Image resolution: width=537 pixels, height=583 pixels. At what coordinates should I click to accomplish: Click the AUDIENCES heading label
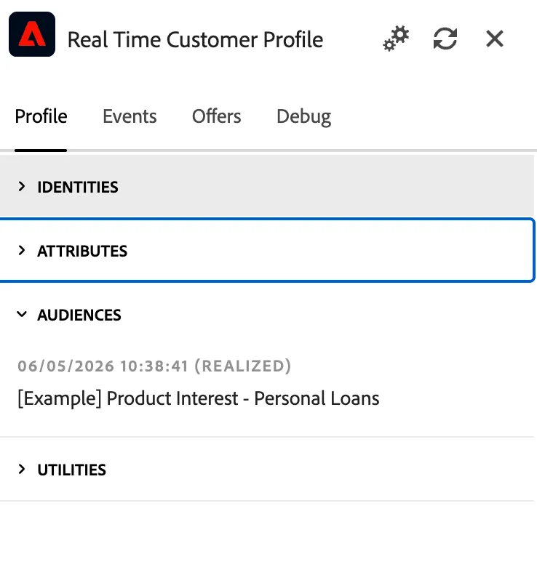[x=79, y=315]
